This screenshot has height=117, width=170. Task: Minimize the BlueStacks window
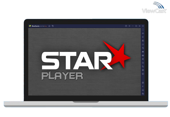133,26
